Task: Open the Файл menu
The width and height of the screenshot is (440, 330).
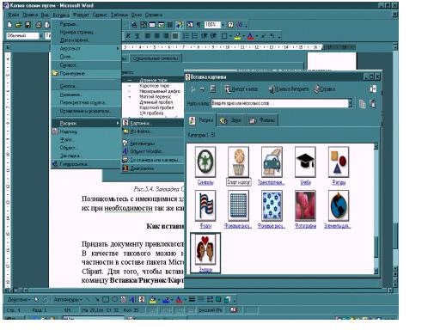Action: [13, 15]
